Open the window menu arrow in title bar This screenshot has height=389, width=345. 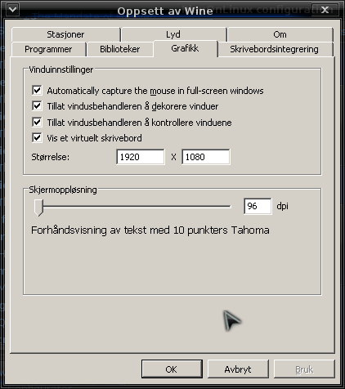[x=12, y=10]
